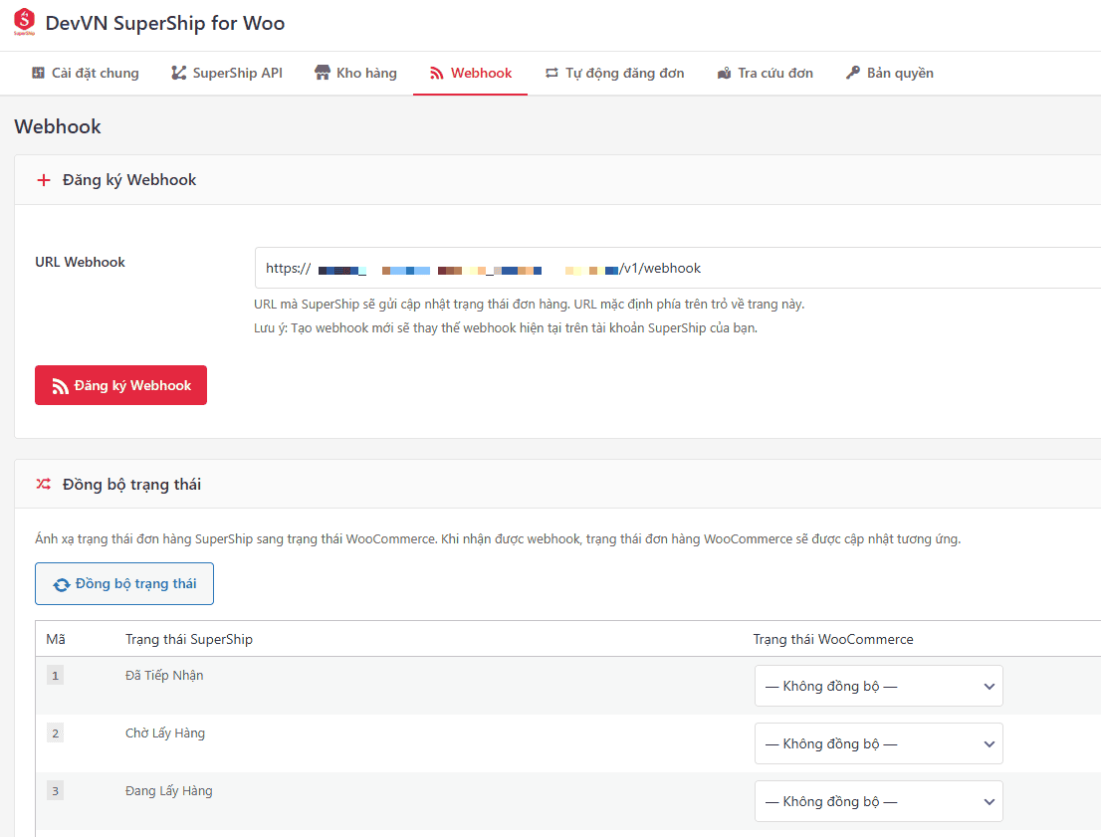Screen dimensions: 1101x837
Task: Select WooCommerce status dropdown for Đang Lấy Hàng
Action: [878, 802]
